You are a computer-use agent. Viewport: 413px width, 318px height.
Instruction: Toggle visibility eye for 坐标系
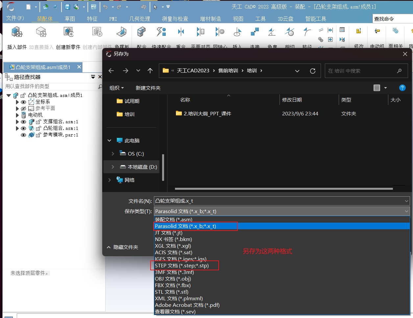(23, 102)
